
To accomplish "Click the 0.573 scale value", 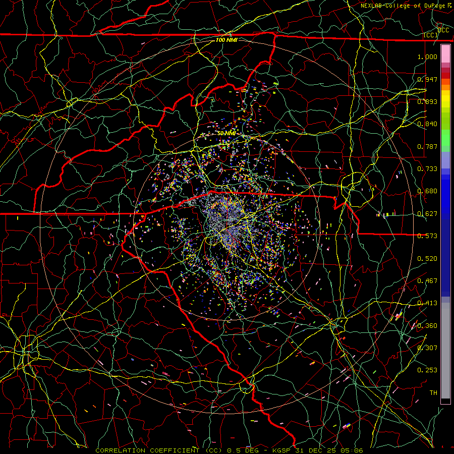I will pos(427,236).
